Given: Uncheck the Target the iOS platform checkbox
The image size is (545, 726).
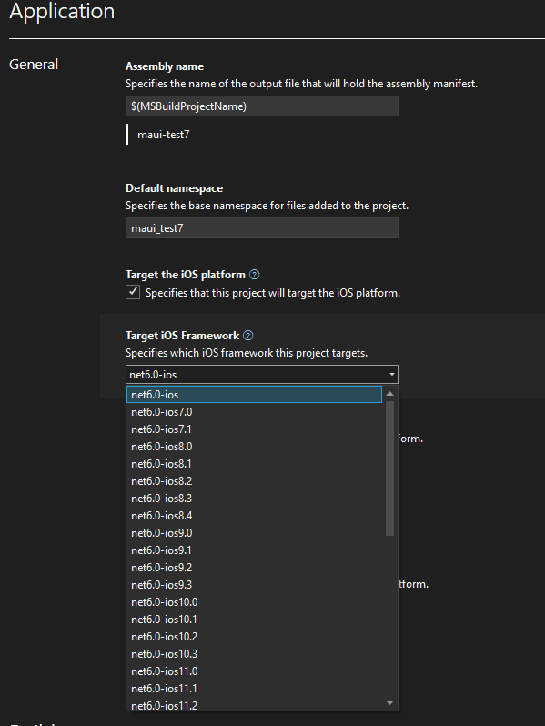Looking at the screenshot, I should click(x=133, y=292).
